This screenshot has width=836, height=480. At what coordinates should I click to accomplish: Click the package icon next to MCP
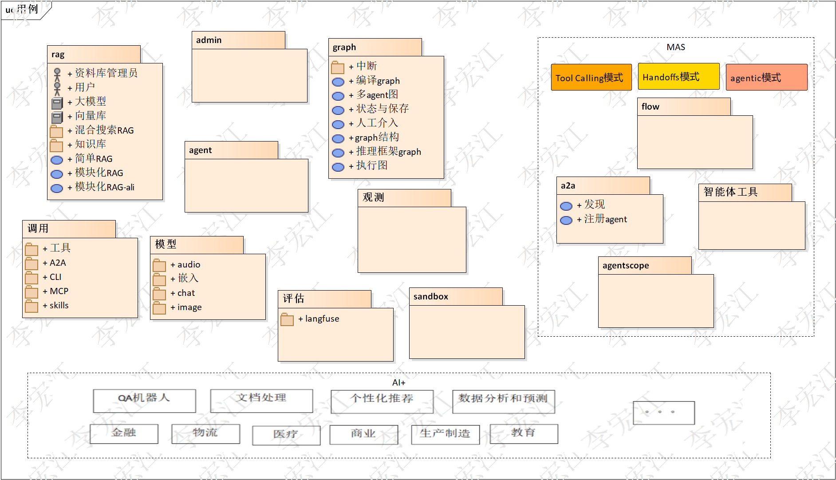pyautogui.click(x=32, y=292)
